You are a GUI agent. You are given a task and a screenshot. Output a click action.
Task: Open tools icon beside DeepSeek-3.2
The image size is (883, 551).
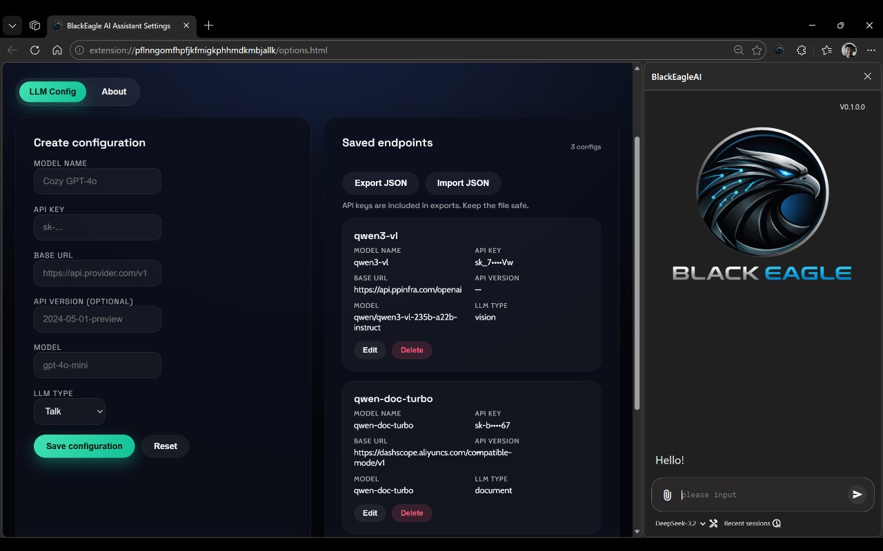click(713, 523)
